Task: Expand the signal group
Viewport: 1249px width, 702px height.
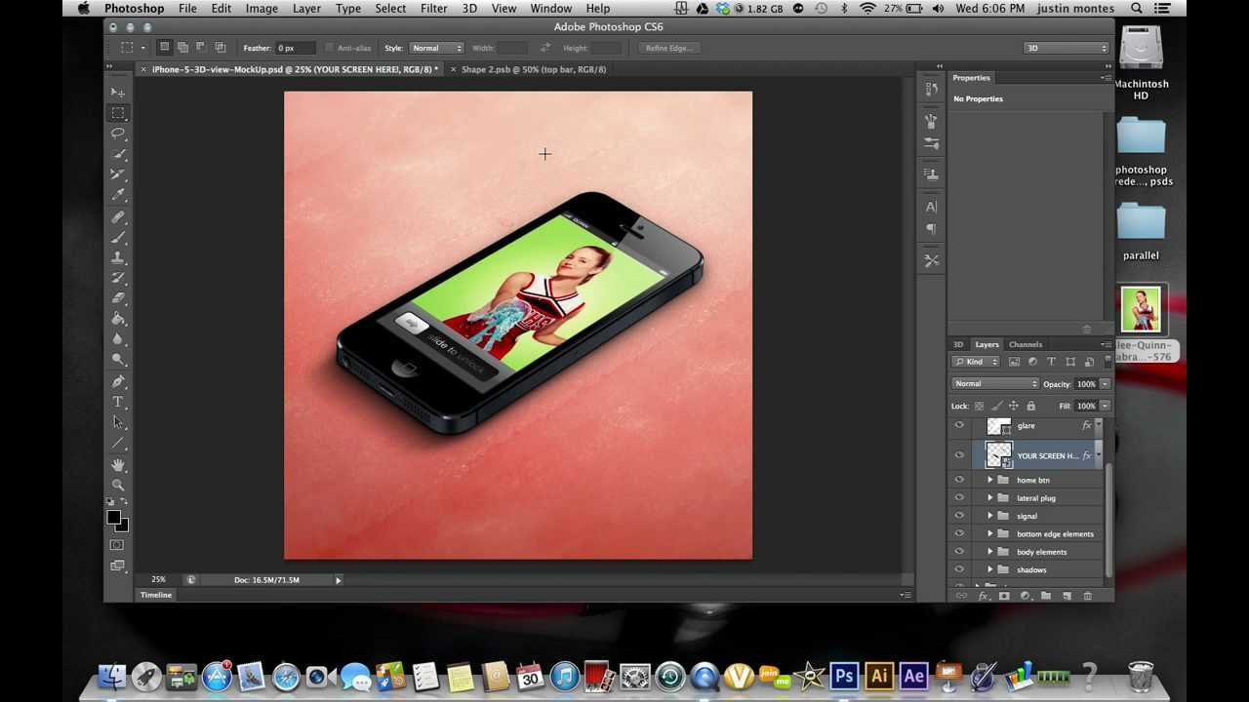Action: (990, 516)
